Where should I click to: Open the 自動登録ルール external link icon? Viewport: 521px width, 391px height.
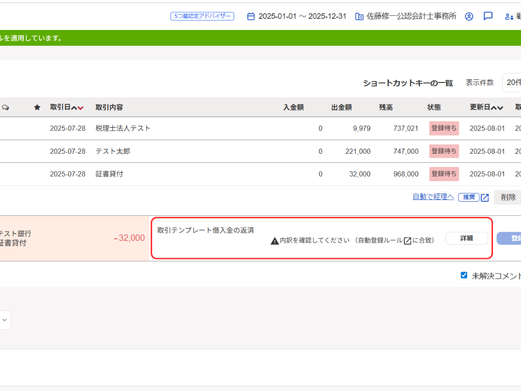(408, 241)
